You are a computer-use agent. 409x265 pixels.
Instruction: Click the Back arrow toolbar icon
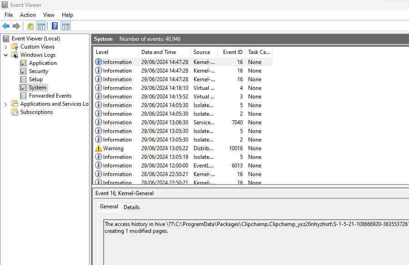click(x=6, y=26)
